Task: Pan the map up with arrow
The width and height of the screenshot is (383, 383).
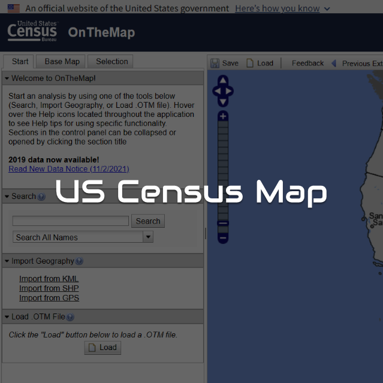Action: 223,80
